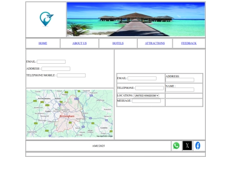231x173 pixels.
Task: Expand the LOCATION United Kingdom dropdown
Action: 146,96
